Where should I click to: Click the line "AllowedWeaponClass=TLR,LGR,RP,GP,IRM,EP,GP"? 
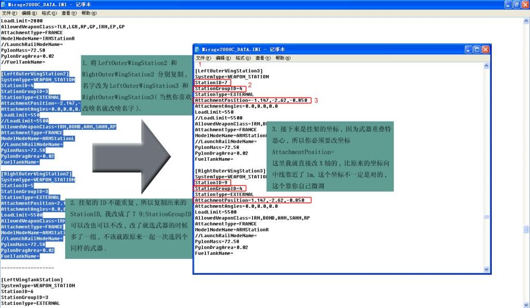(63, 27)
